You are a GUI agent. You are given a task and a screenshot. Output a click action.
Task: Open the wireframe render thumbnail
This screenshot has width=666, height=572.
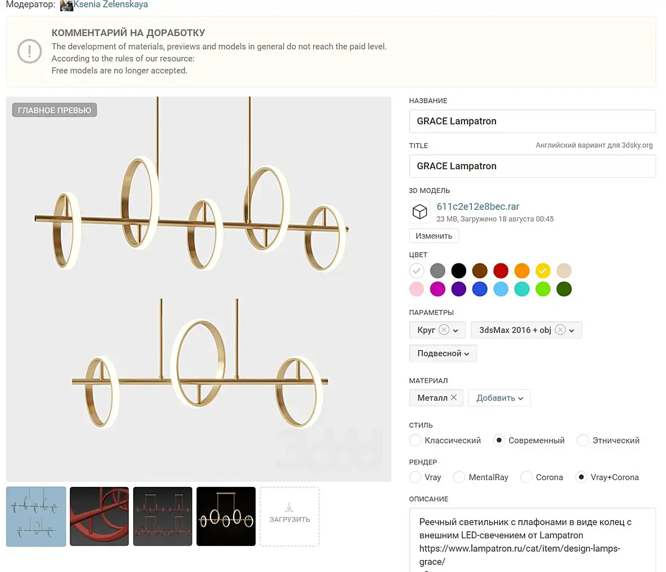(163, 516)
